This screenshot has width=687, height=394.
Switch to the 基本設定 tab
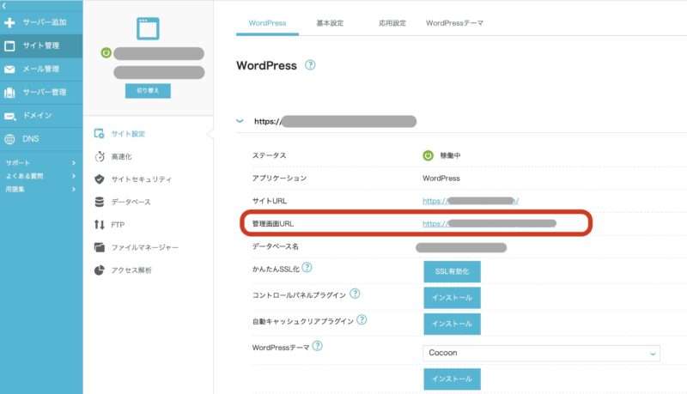[330, 23]
